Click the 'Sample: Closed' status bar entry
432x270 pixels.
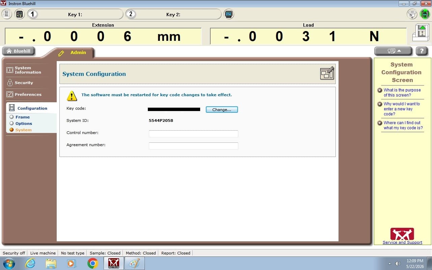click(x=105, y=253)
